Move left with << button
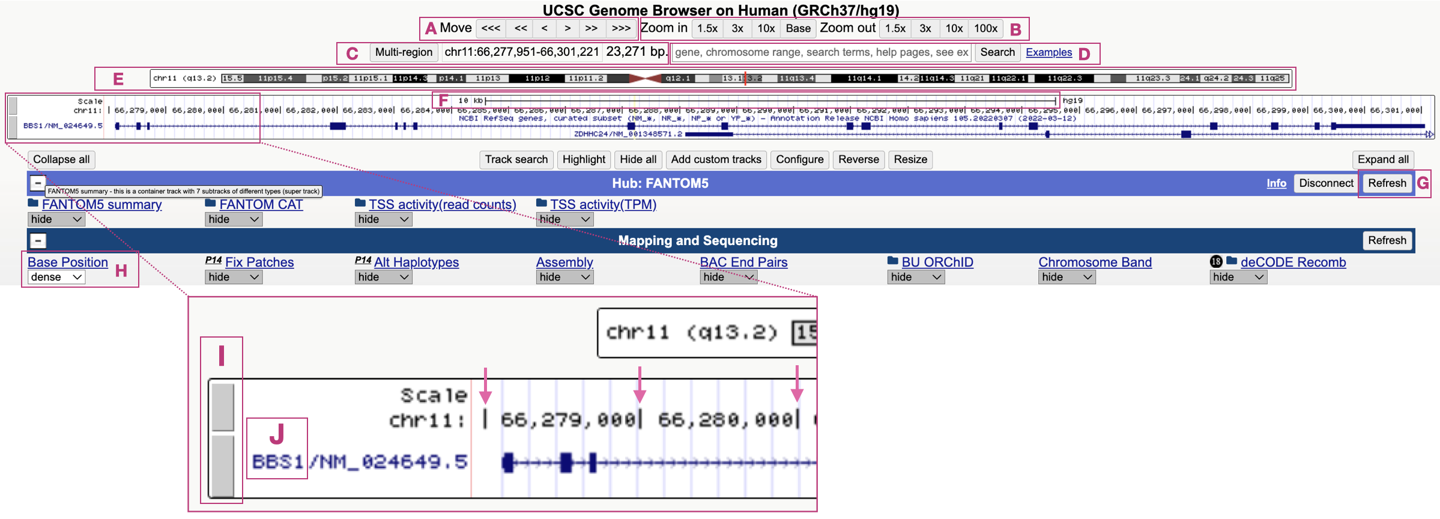The height and width of the screenshot is (519, 1440). 521,28
